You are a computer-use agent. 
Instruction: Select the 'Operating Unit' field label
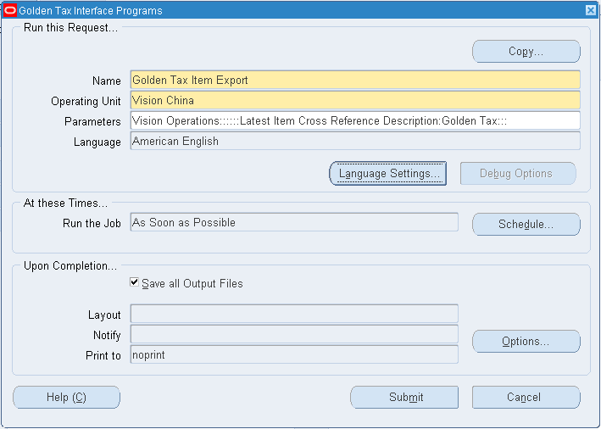[86, 101]
